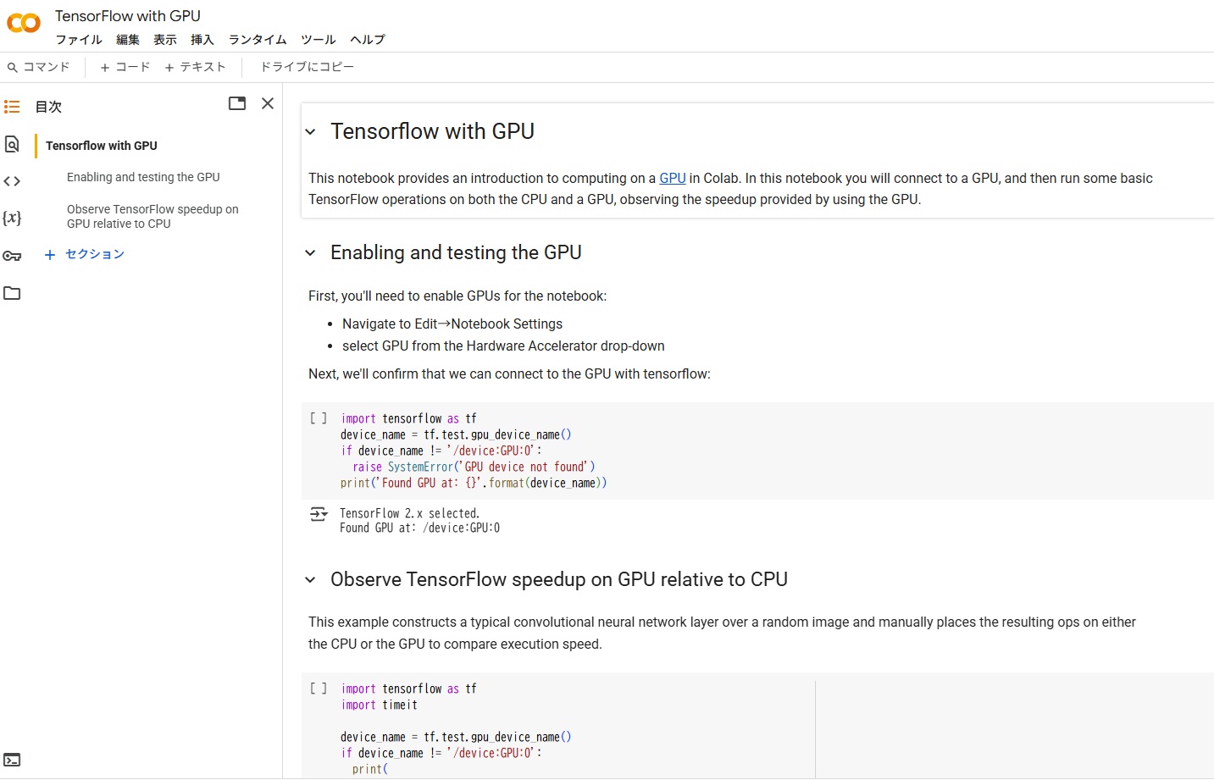
Task: Open the 編集 menu
Action: (x=128, y=40)
